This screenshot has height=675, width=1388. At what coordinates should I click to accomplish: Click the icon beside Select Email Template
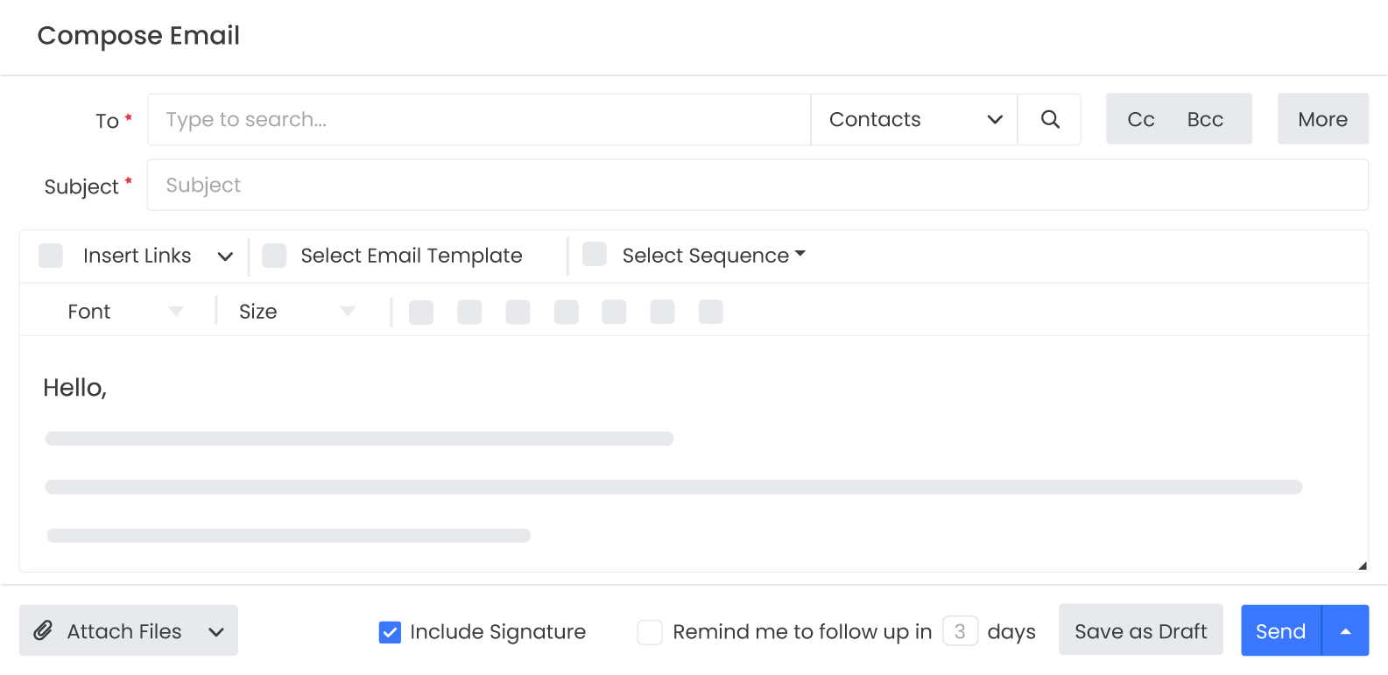click(x=274, y=256)
